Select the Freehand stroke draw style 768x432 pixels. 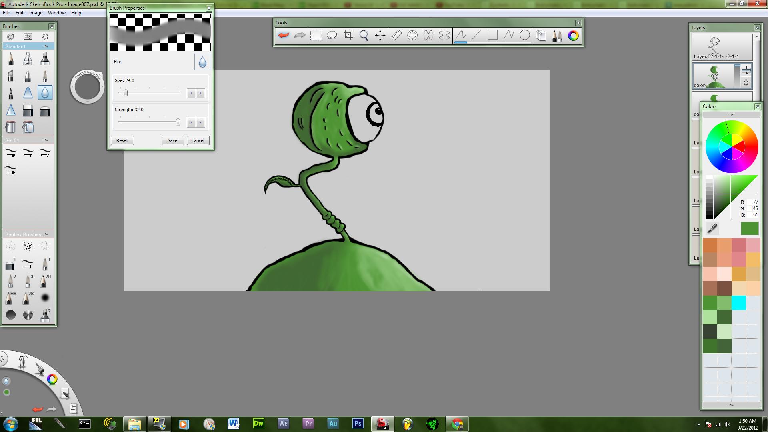point(461,35)
